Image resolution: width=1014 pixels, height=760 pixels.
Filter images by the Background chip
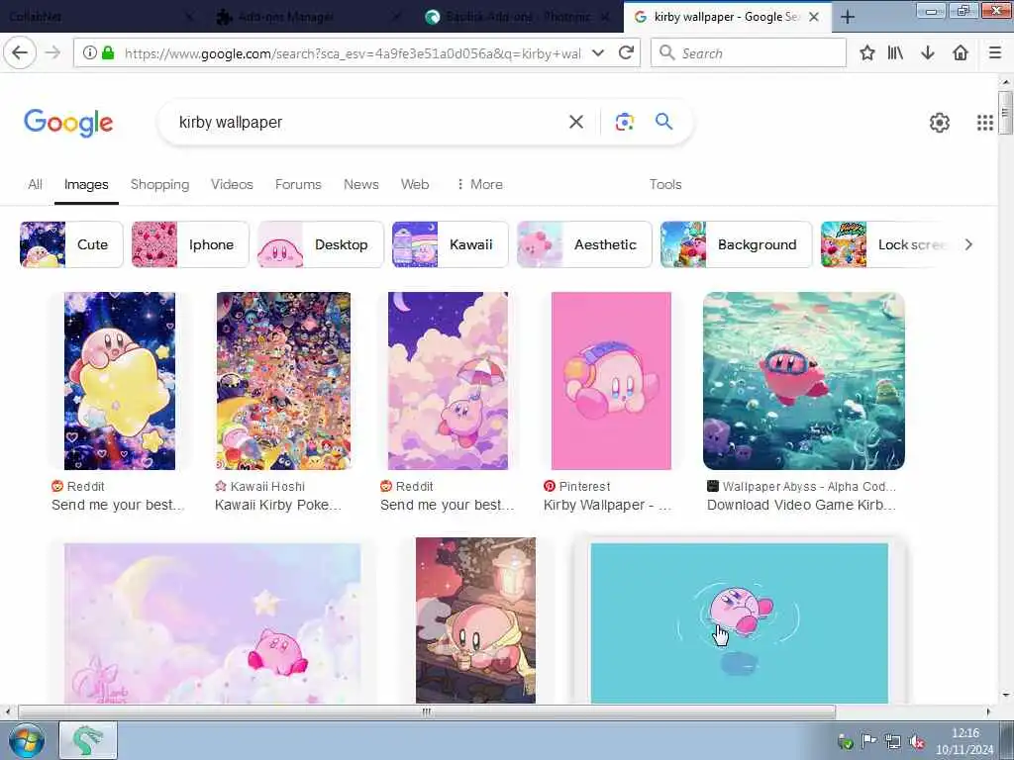(x=736, y=244)
